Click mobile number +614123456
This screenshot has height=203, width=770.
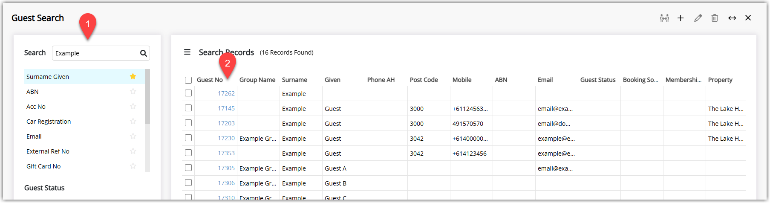pyautogui.click(x=470, y=154)
